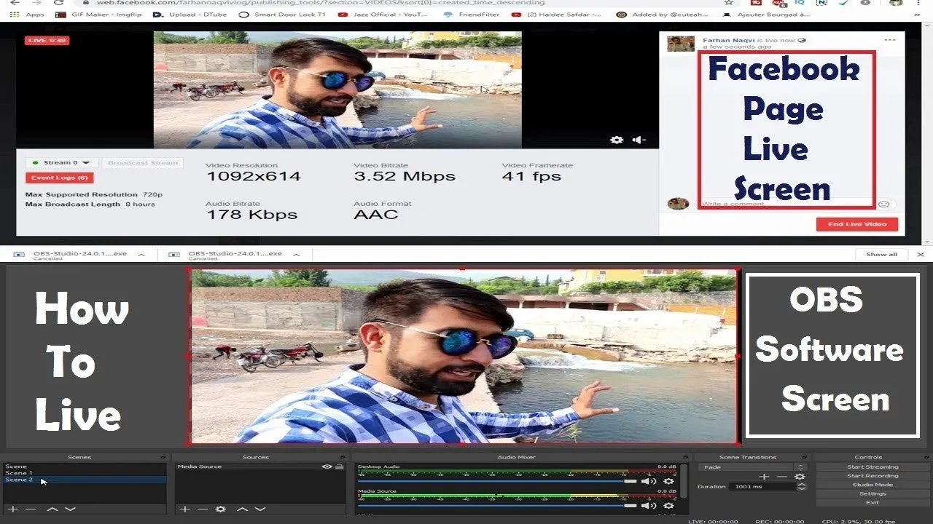Remove scene transition minus icon

tap(782, 476)
